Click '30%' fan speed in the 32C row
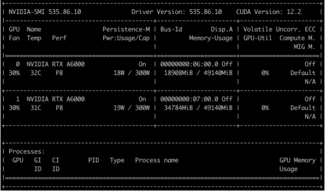The width and height of the screenshot is (326, 191). coord(14,73)
